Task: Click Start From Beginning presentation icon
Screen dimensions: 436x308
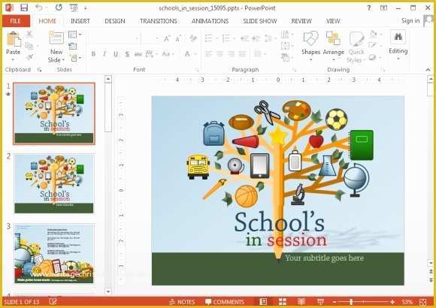Action: 74,8
